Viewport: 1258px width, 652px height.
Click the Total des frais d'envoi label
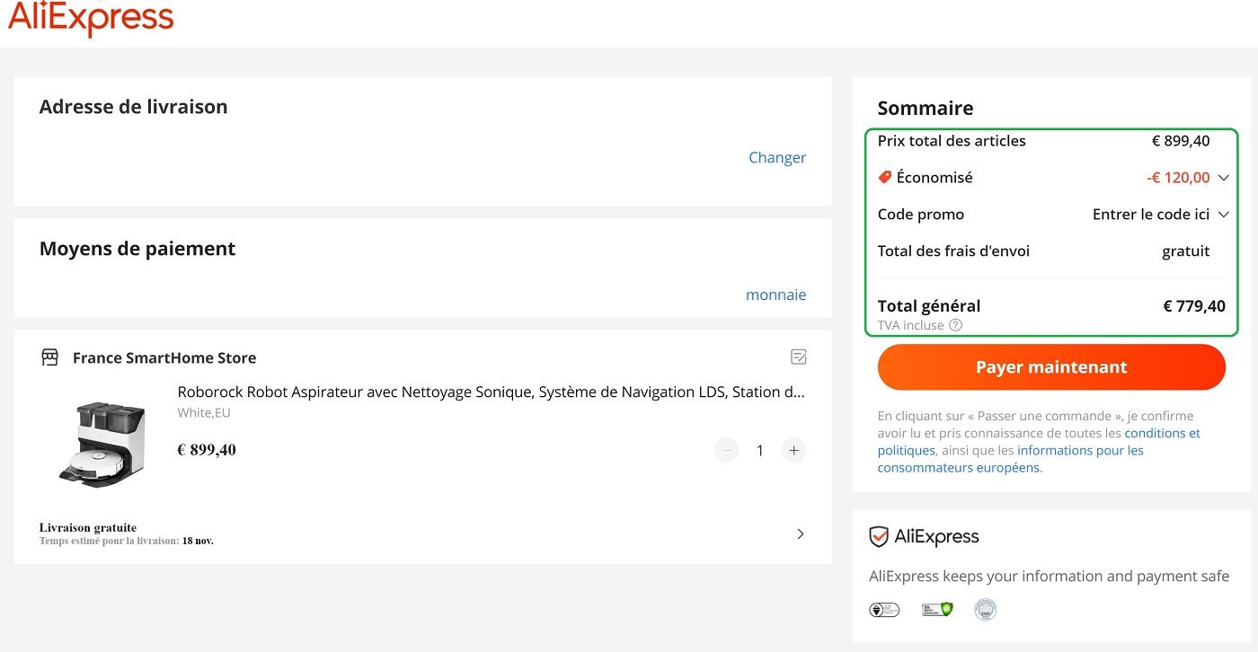pos(953,251)
